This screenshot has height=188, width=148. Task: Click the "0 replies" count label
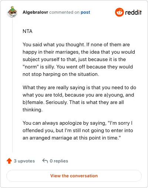pyautogui.click(x=59, y=161)
